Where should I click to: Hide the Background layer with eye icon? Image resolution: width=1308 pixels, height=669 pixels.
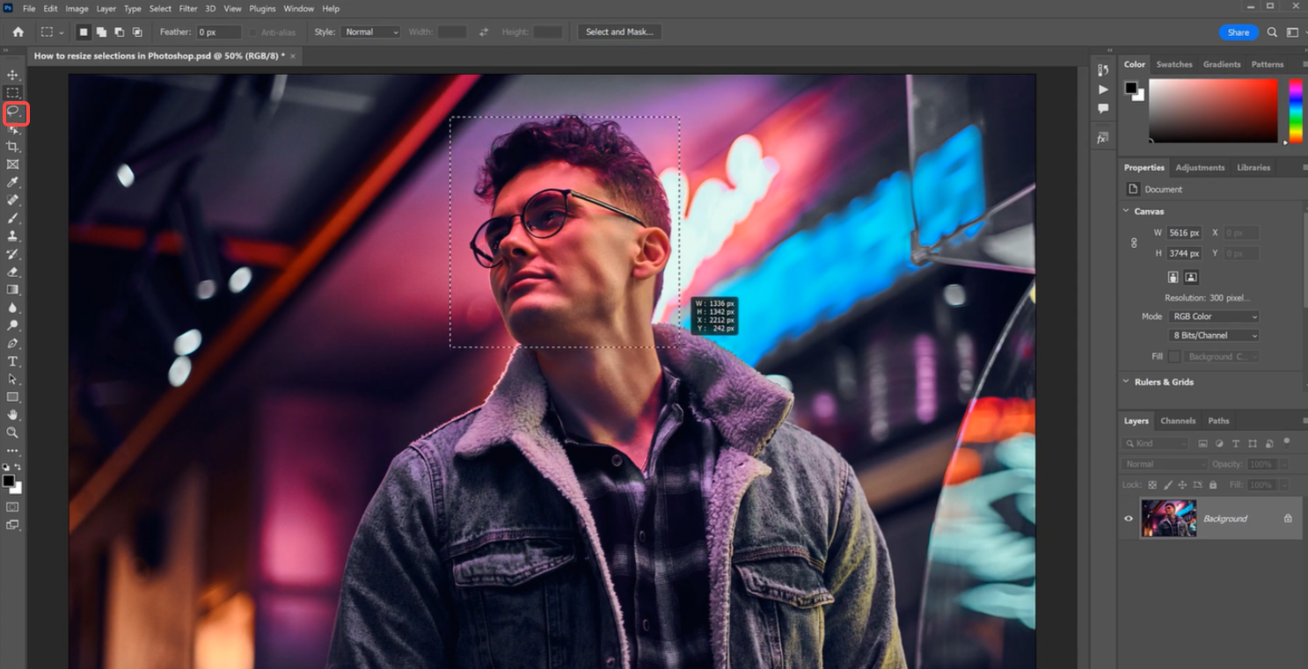coord(1129,519)
